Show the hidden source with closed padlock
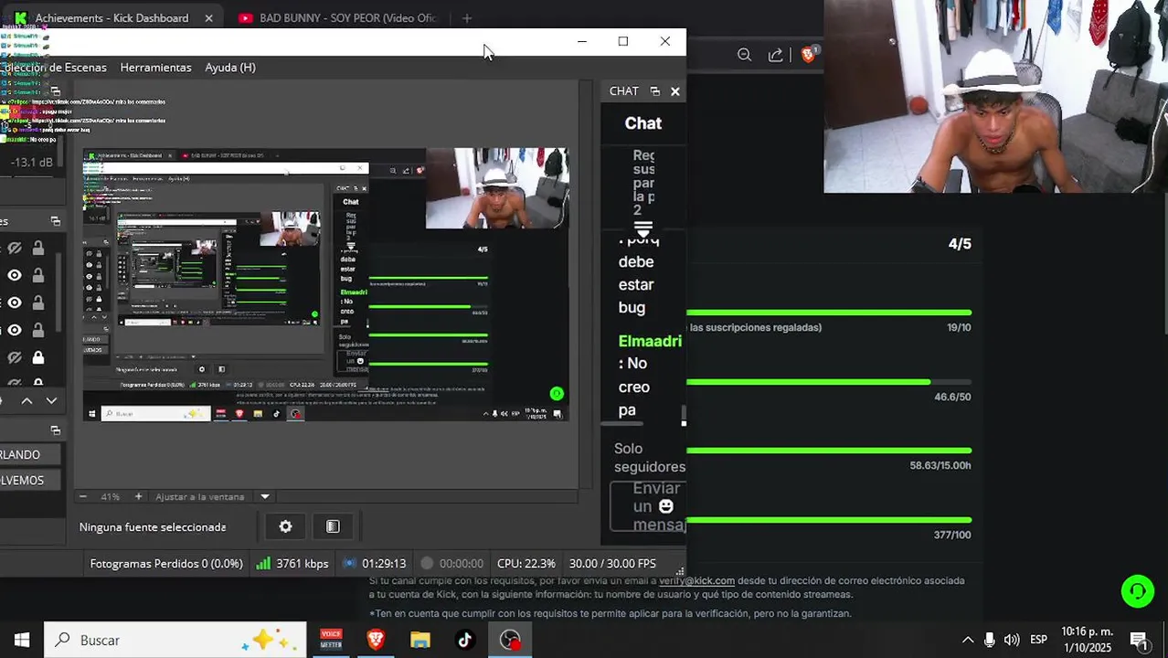This screenshot has width=1168, height=658. (15, 357)
